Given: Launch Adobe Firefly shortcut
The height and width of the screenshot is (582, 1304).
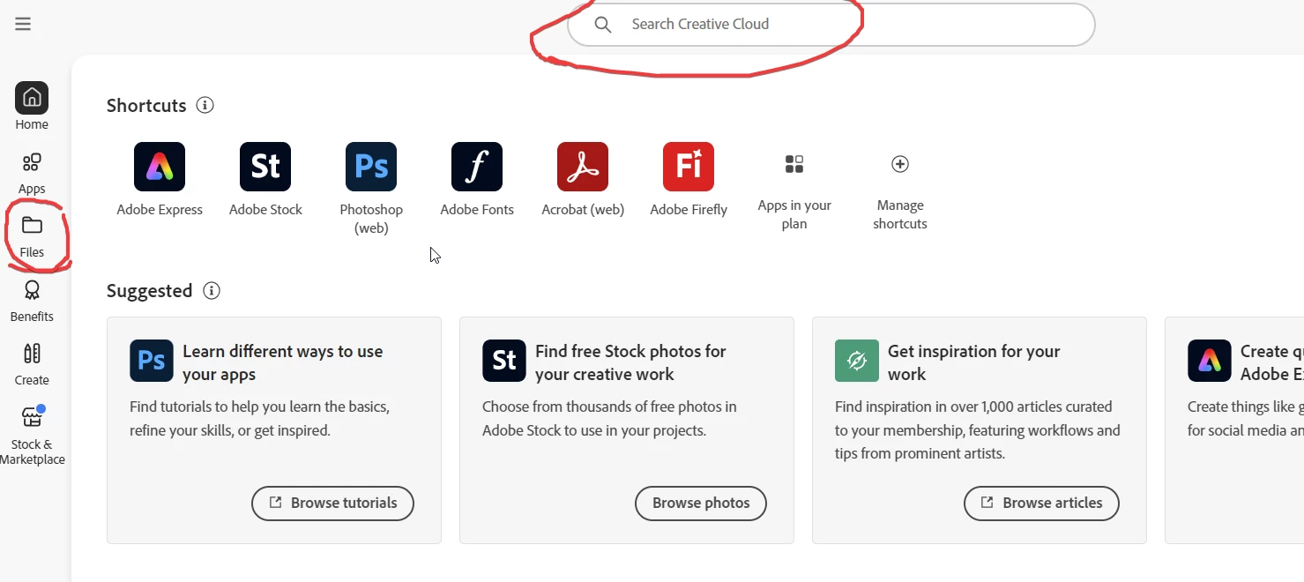Looking at the screenshot, I should tap(689, 180).
